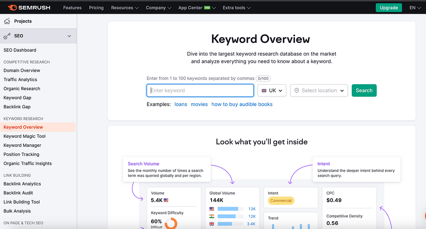Go to SEO Dashboard

tap(20, 50)
